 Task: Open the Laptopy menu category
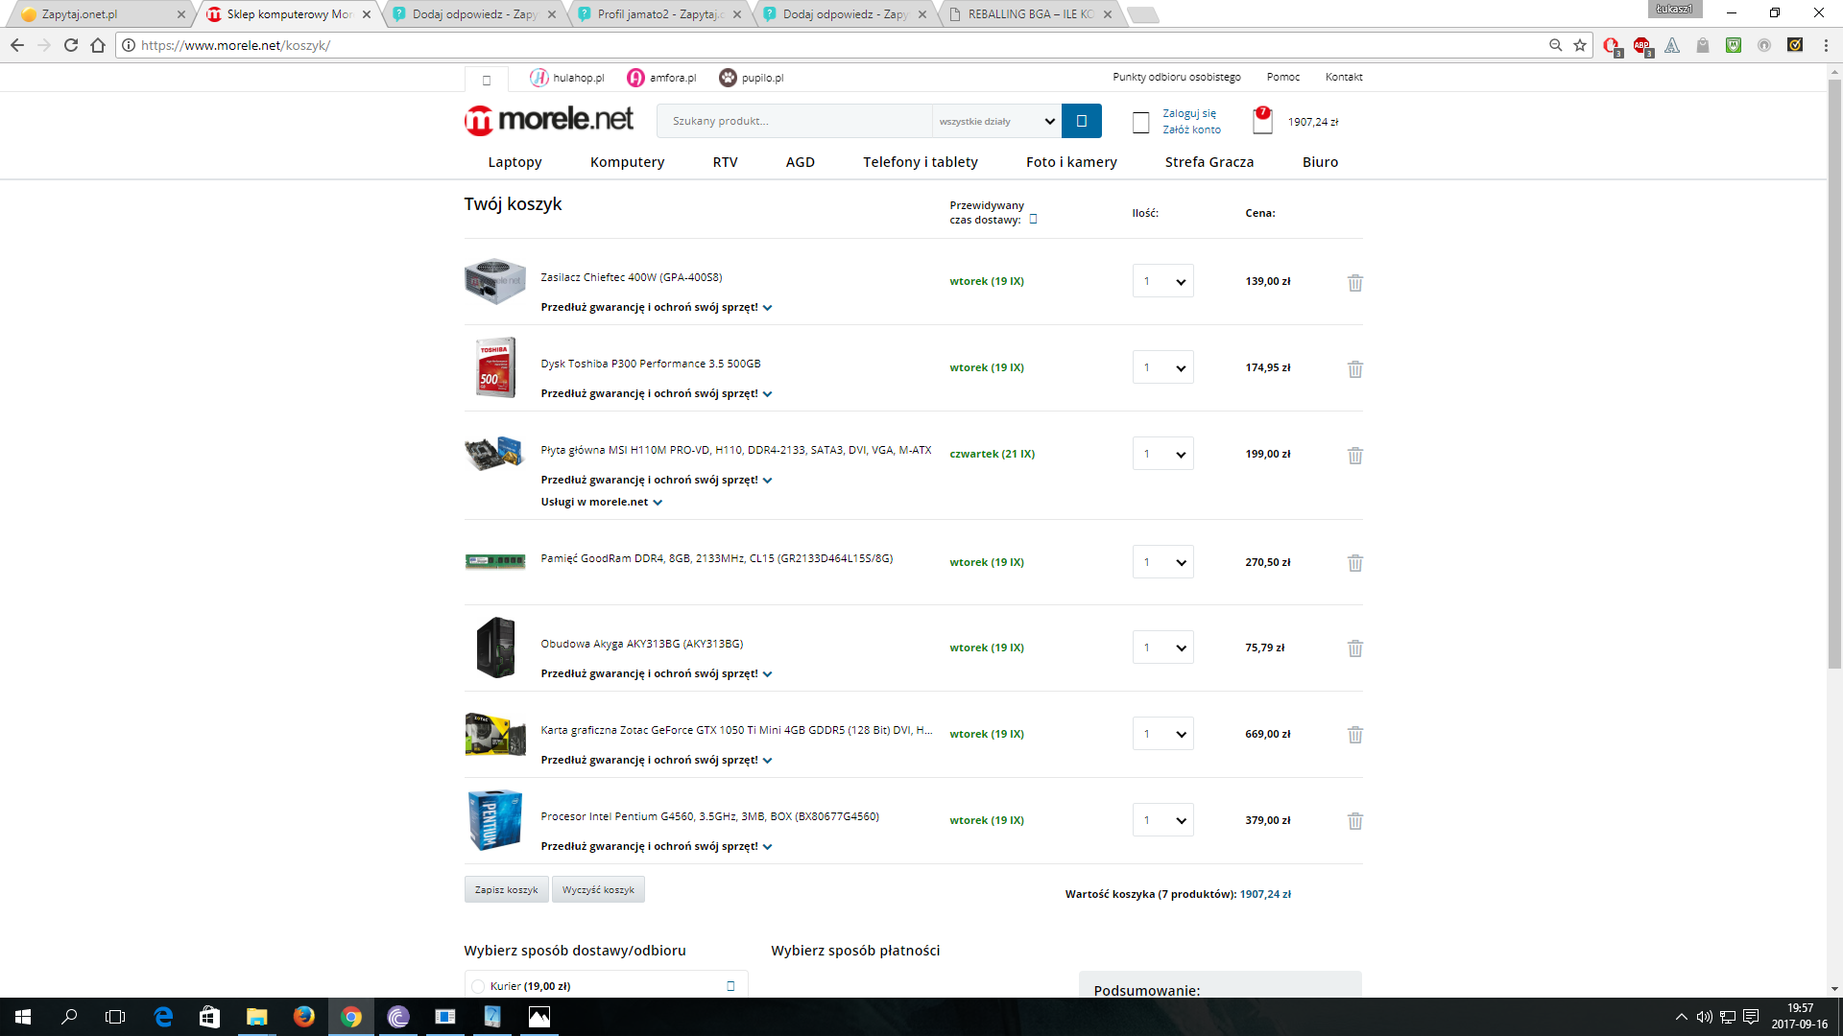point(515,162)
